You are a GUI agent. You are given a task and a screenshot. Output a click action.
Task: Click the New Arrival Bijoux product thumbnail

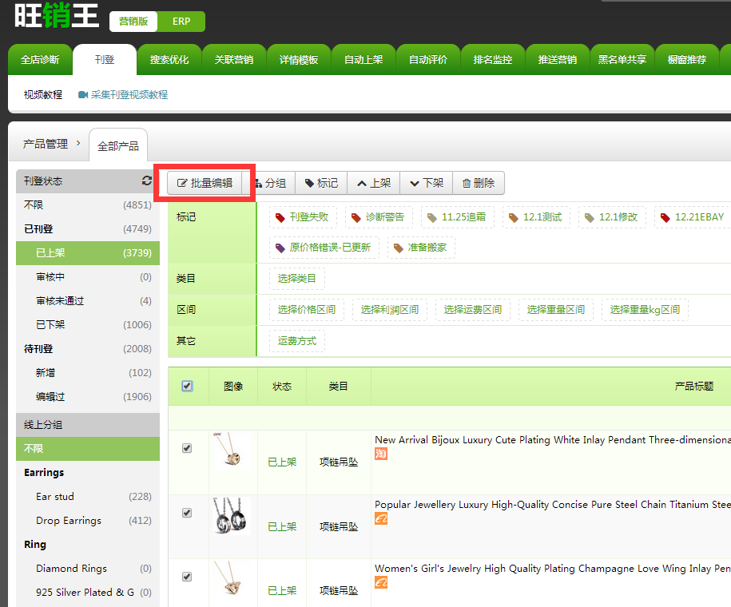[231, 450]
